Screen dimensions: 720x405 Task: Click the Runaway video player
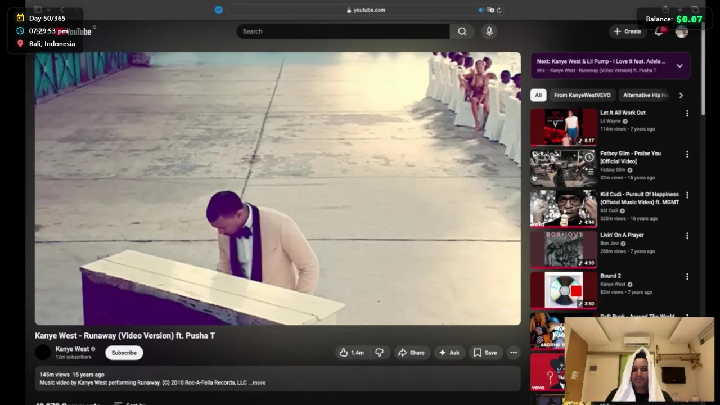tap(278, 188)
